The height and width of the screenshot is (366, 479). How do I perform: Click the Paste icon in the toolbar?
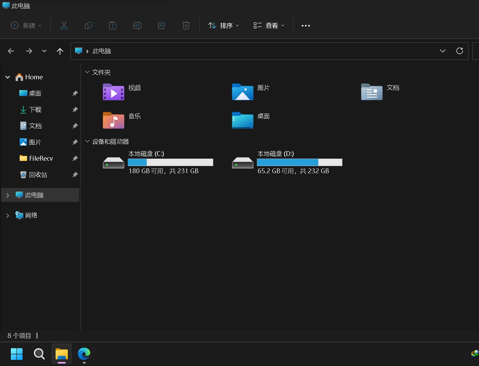(x=113, y=25)
